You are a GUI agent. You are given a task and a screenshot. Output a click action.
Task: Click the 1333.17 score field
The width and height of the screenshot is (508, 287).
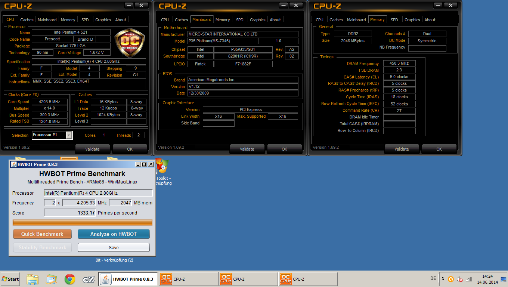[70, 213]
